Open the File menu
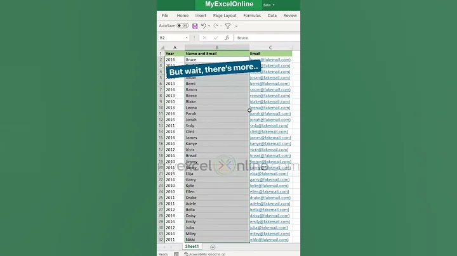Image resolution: width=457 pixels, height=256 pixels. pos(164,15)
